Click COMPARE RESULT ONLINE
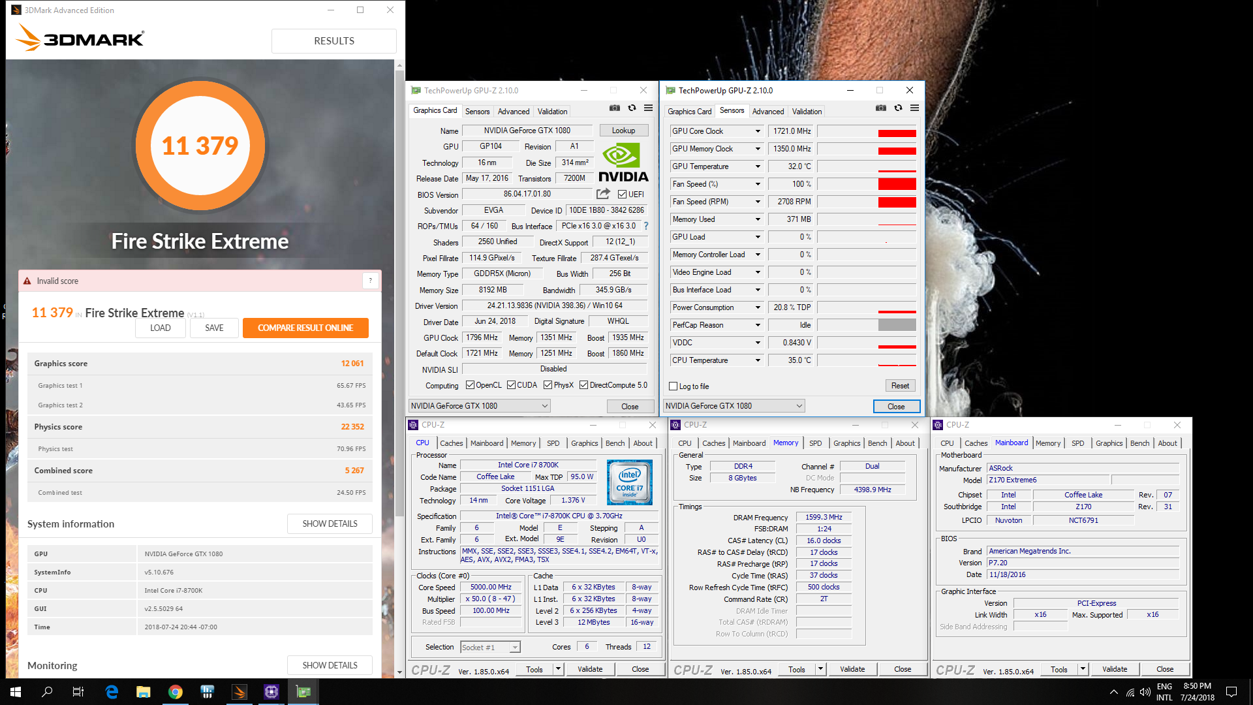The height and width of the screenshot is (705, 1253). [305, 328]
